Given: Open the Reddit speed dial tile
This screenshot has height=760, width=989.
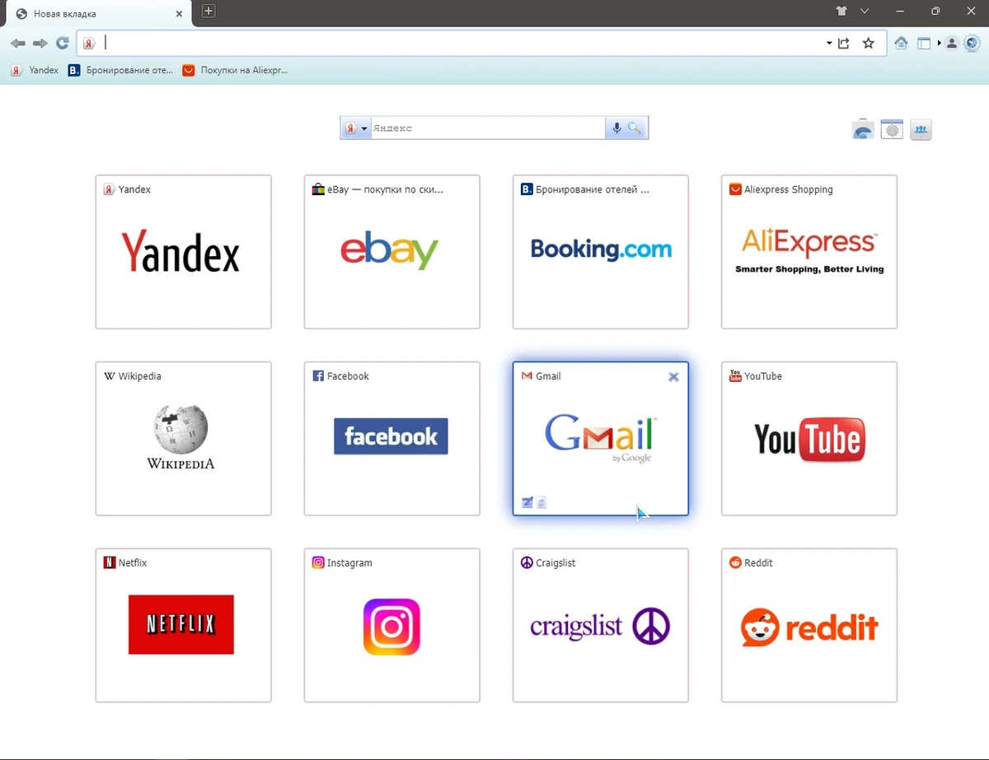Looking at the screenshot, I should 809,625.
